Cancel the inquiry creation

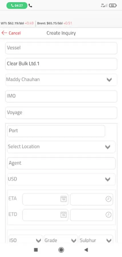coord(11,33)
